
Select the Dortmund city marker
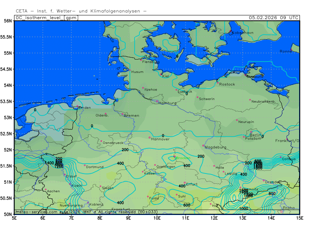[84, 165]
